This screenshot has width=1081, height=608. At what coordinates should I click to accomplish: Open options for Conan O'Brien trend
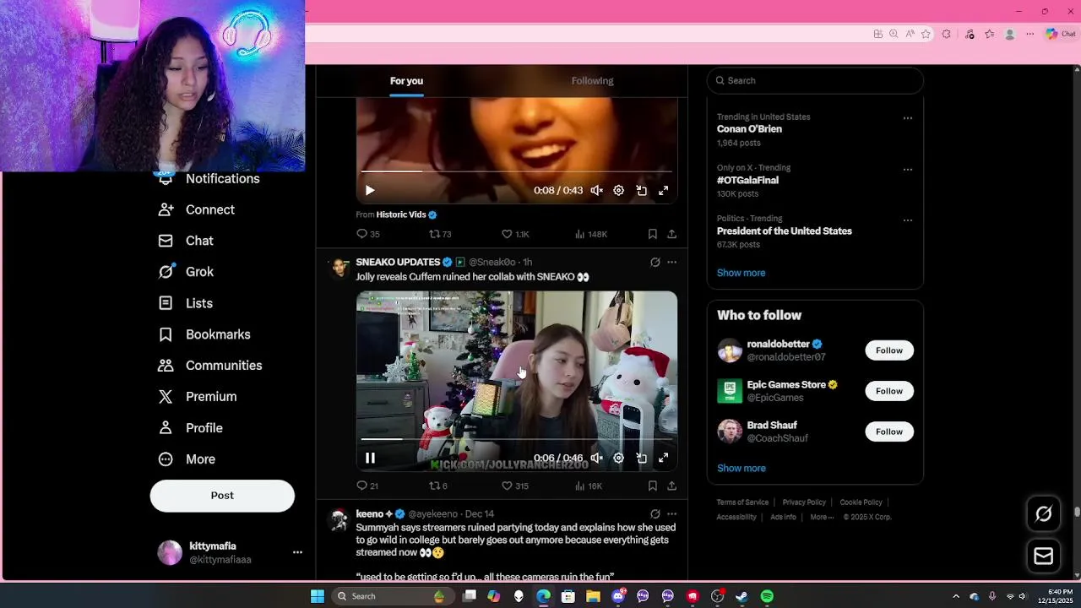[x=908, y=118]
